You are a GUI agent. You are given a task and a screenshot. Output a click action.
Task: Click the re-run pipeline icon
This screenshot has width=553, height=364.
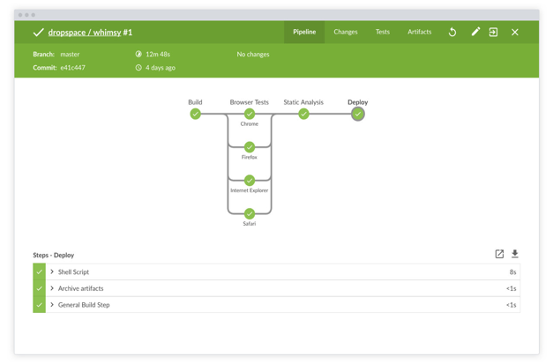tap(452, 33)
